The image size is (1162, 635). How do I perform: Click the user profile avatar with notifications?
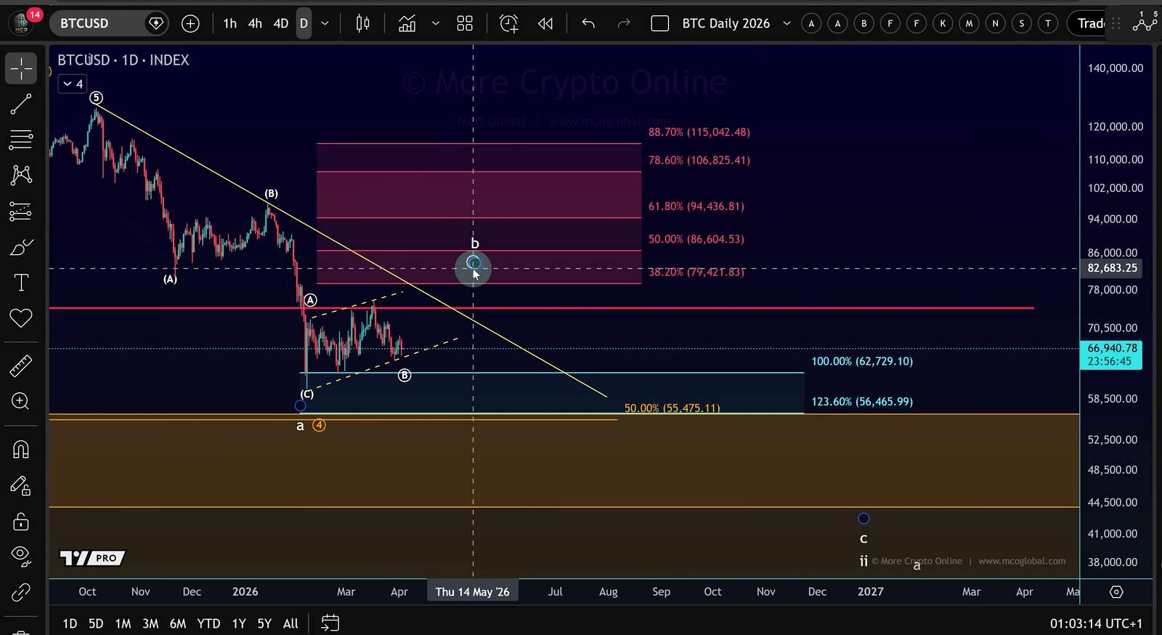23,23
